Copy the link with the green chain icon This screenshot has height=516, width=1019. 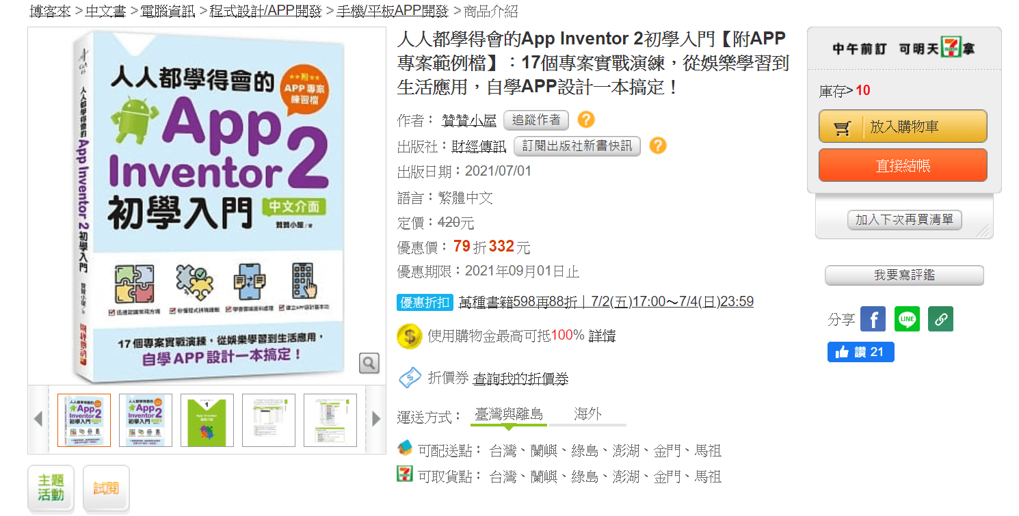[x=940, y=319]
